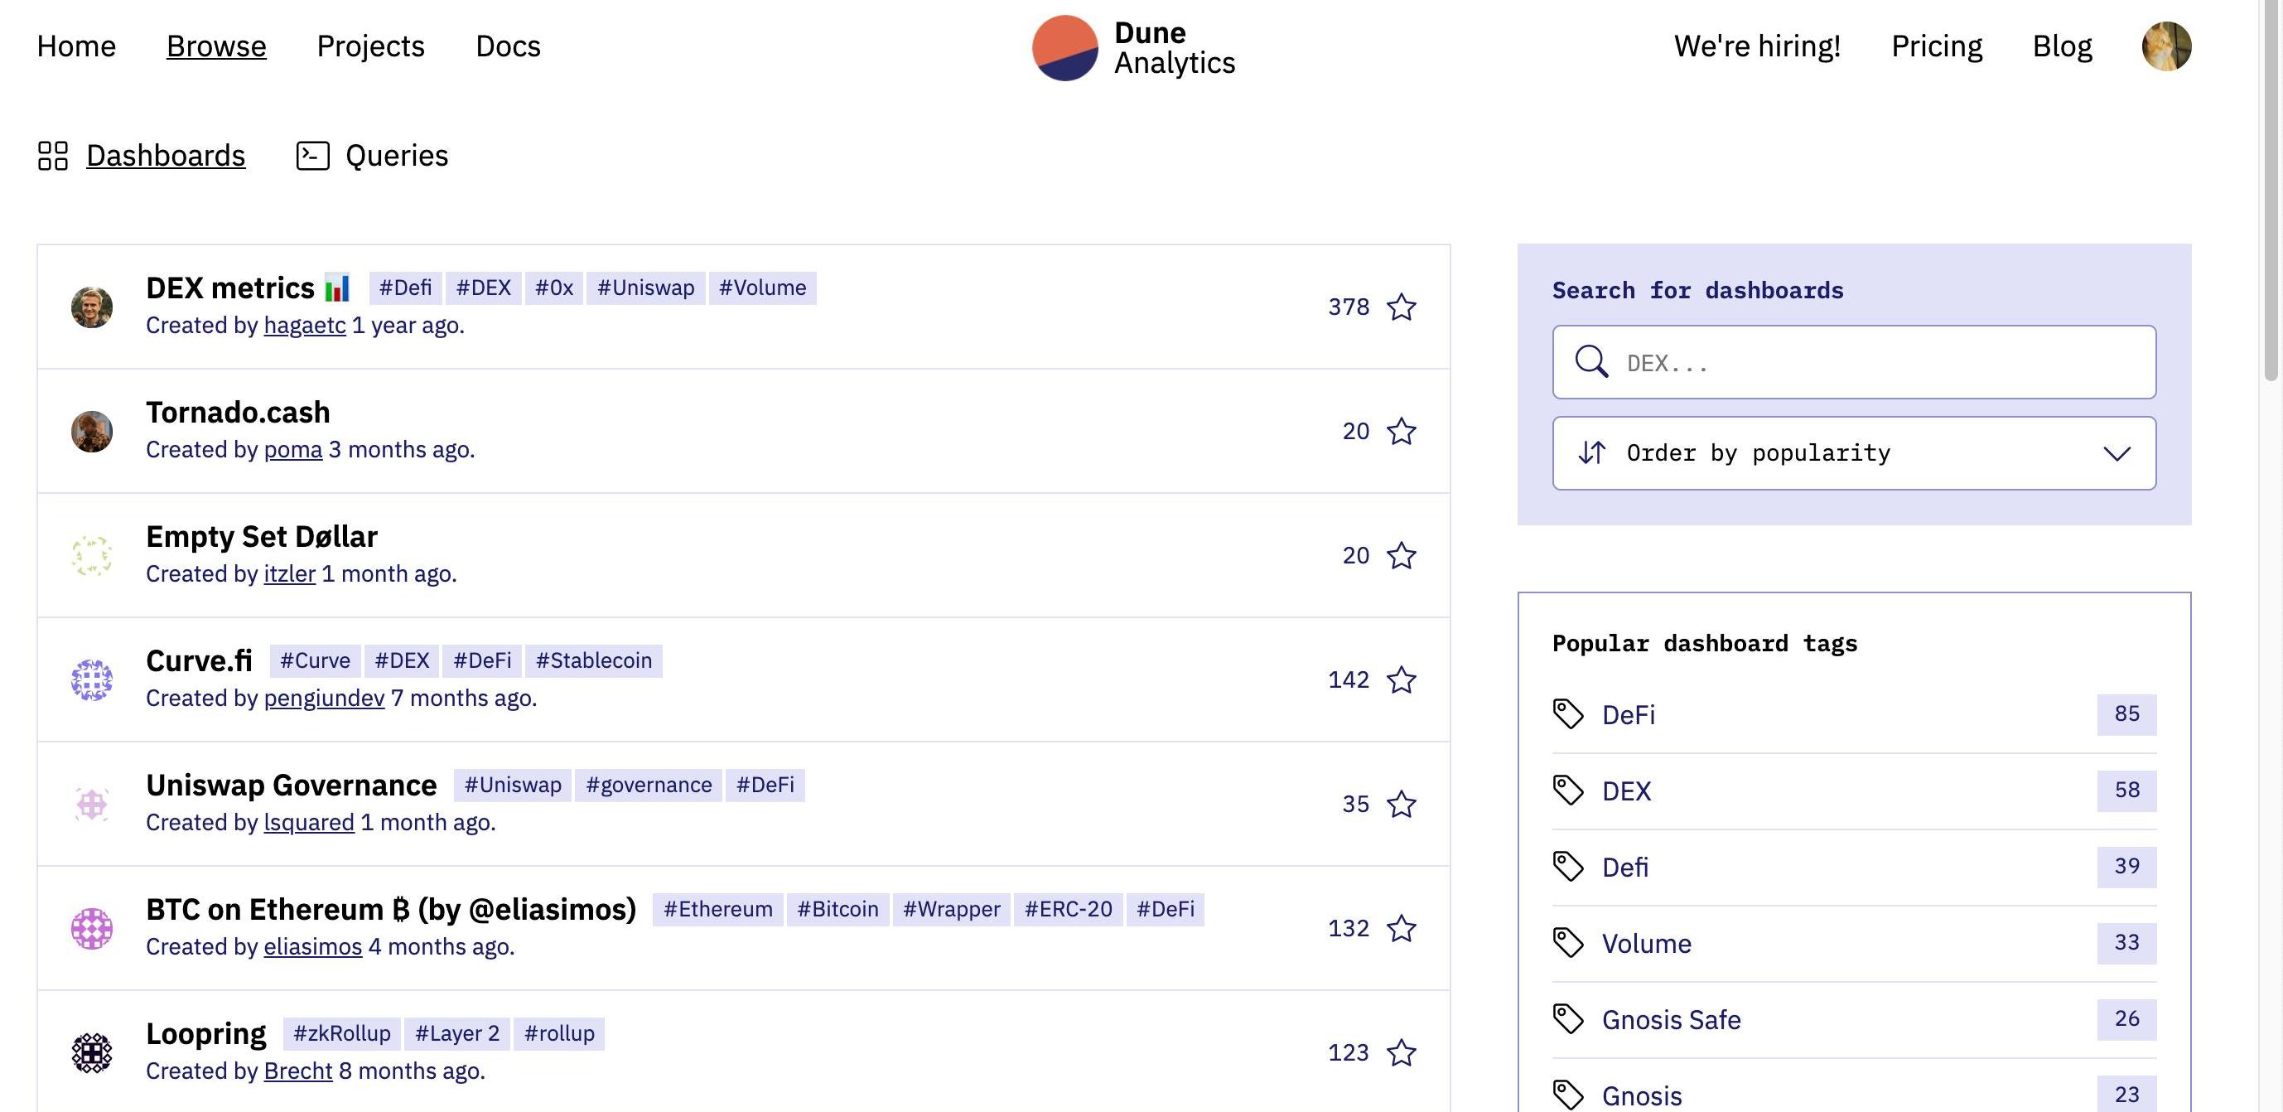Star the Tornado.cash dashboard
This screenshot has width=2283, height=1112.
[x=1401, y=431]
